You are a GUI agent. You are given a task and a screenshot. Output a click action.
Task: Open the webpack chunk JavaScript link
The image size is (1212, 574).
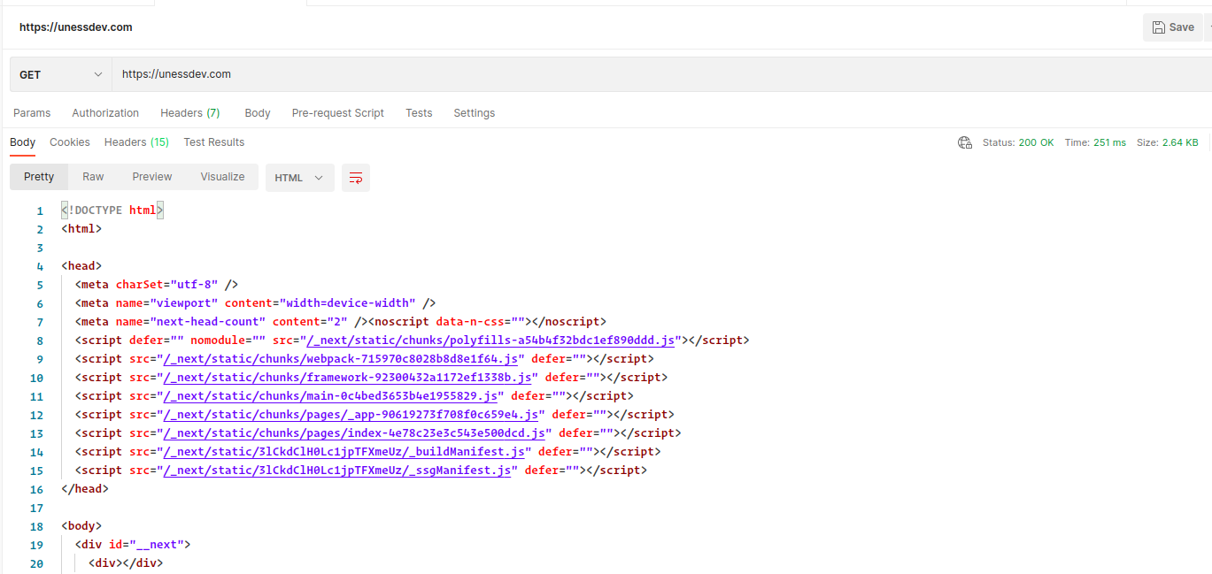coord(331,358)
